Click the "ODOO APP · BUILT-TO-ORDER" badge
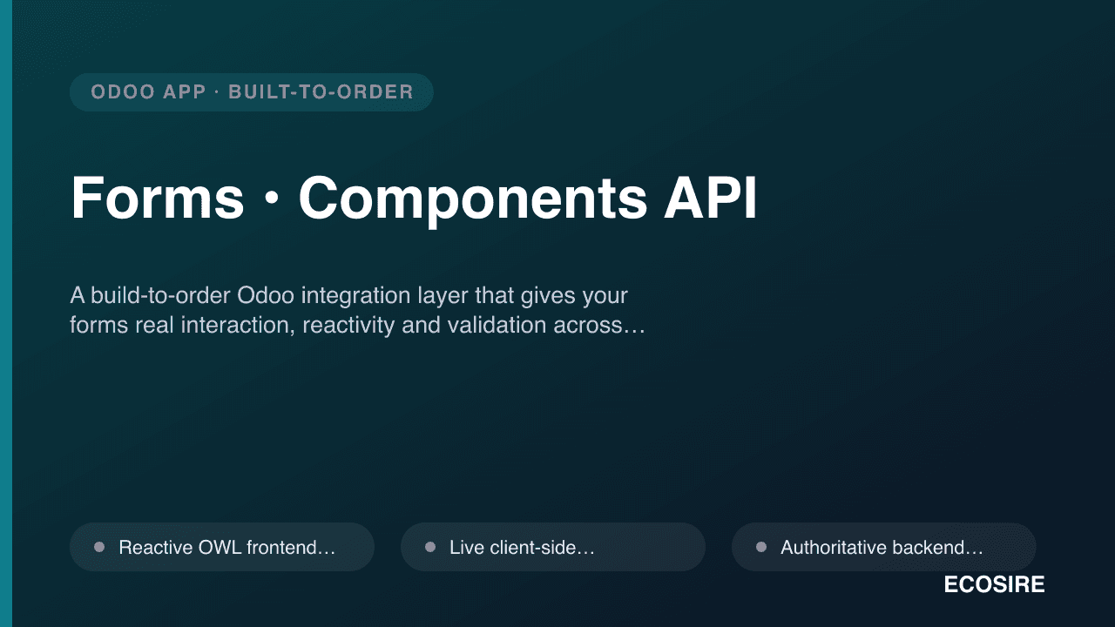 click(x=252, y=92)
